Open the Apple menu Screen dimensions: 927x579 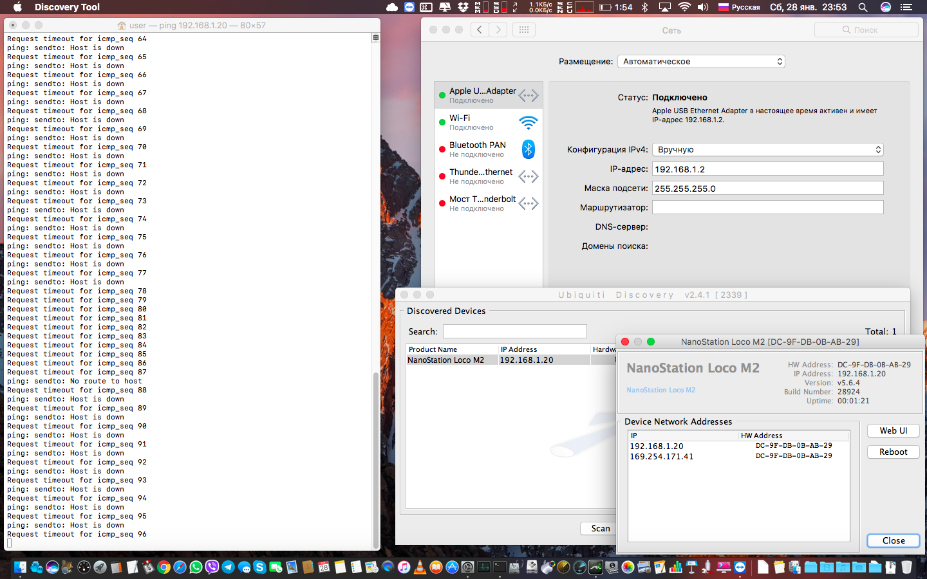pos(17,7)
